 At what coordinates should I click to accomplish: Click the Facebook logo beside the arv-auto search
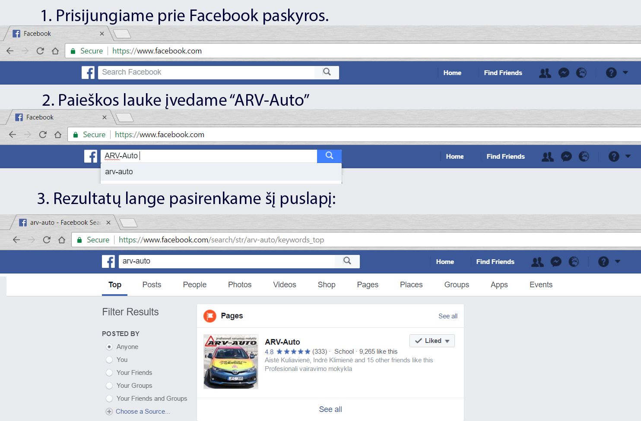point(108,261)
